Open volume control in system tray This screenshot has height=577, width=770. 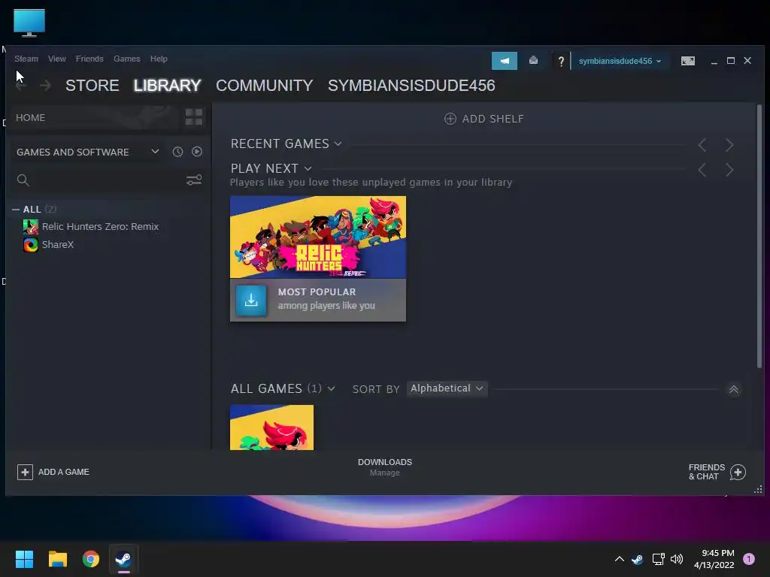[x=677, y=559]
